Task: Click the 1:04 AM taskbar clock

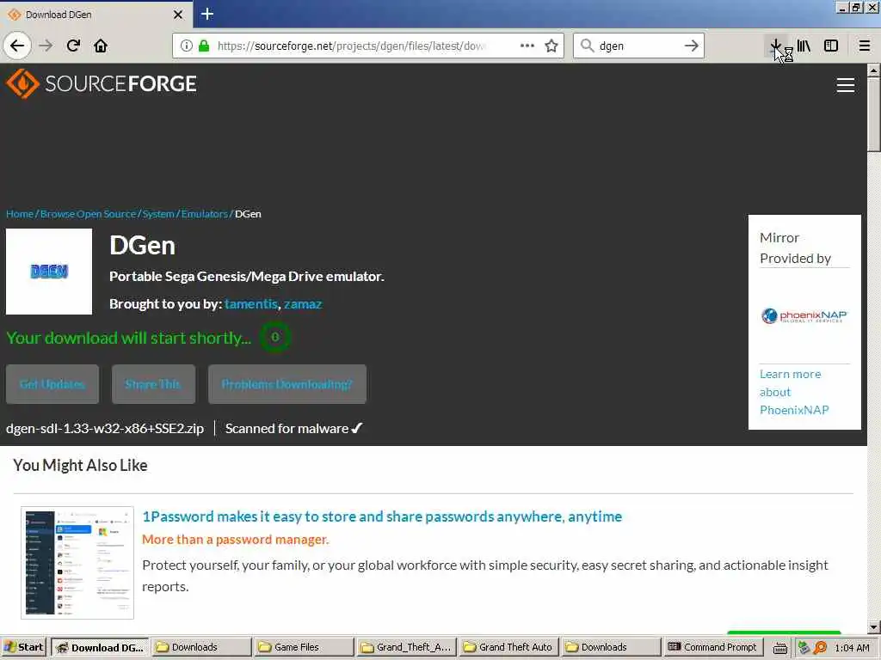Action: (x=852, y=648)
